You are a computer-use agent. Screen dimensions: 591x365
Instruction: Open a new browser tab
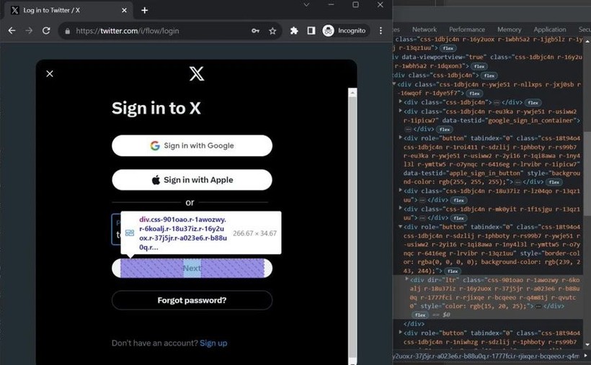pyautogui.click(x=144, y=10)
